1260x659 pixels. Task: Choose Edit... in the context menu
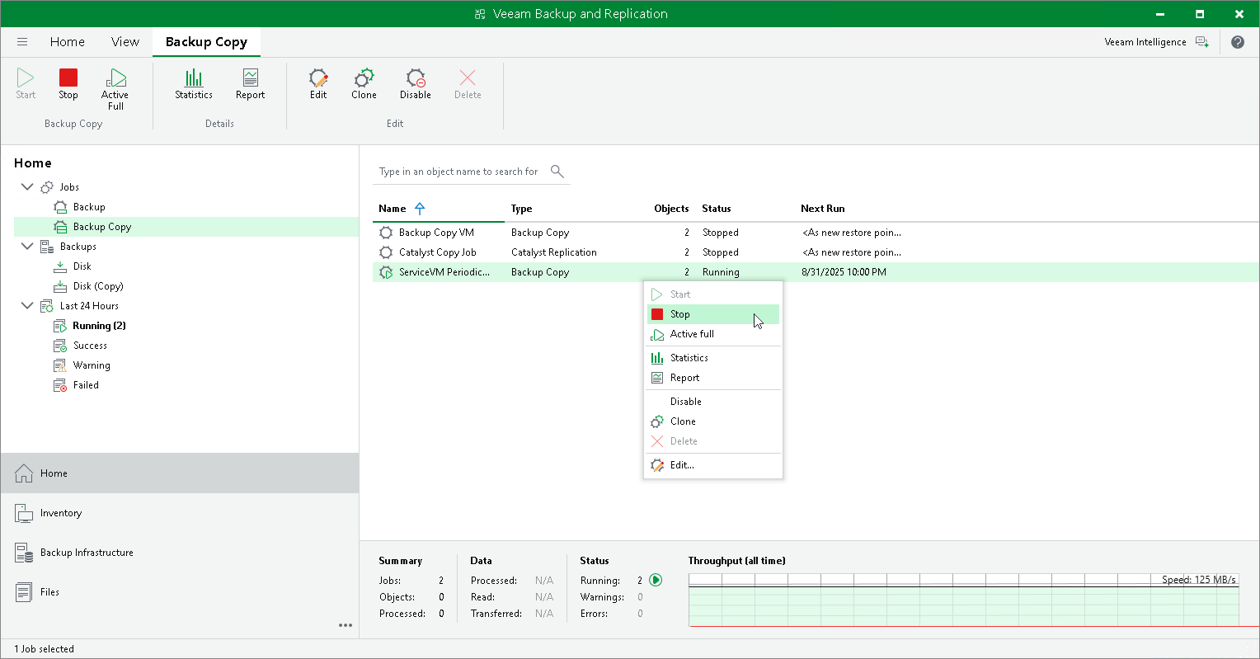click(x=713, y=465)
